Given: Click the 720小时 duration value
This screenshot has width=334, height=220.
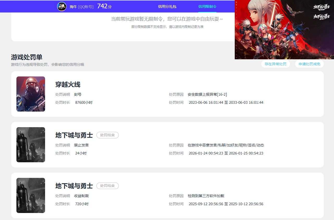Looking at the screenshot, I should [x=82, y=204].
